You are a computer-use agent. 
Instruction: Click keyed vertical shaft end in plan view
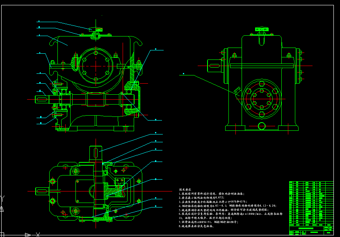[96, 154]
